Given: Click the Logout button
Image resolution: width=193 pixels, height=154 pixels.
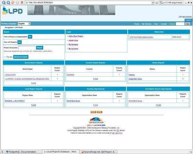Looking at the screenshot, I should [x=188, y=20].
